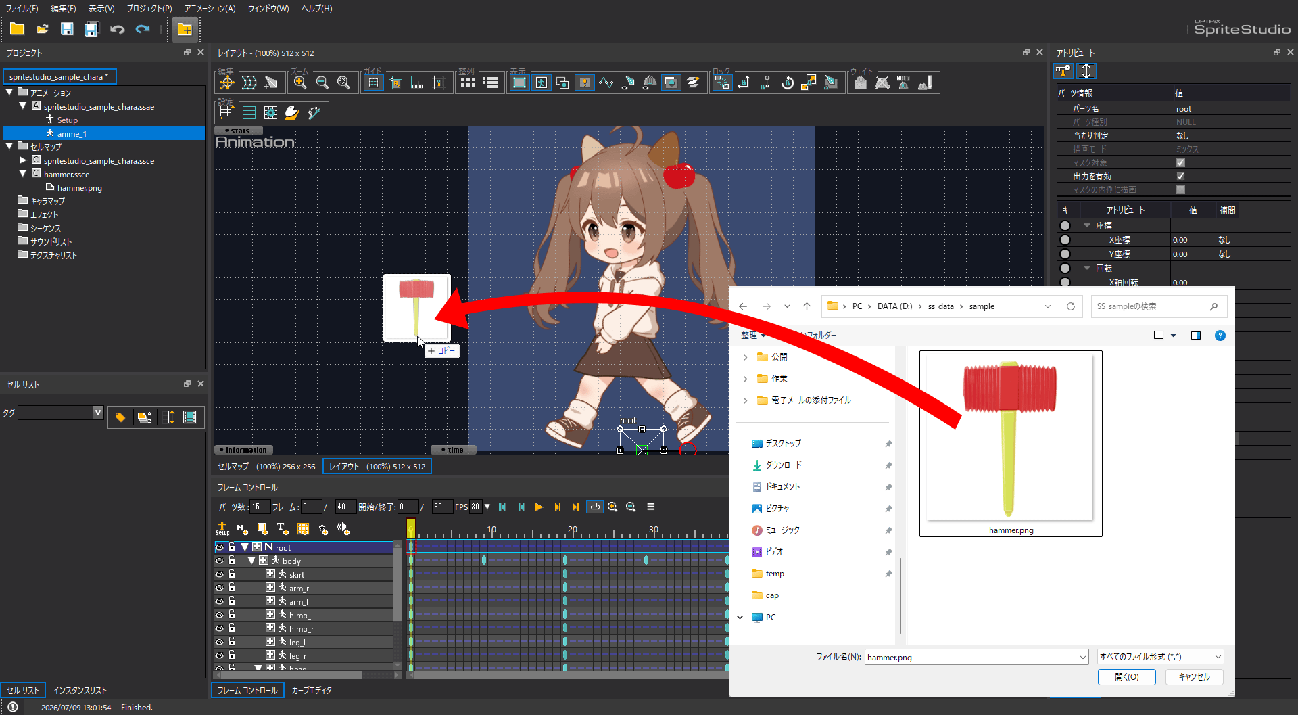
Task: Click the キャンセル button in file dialog
Action: [1194, 676]
